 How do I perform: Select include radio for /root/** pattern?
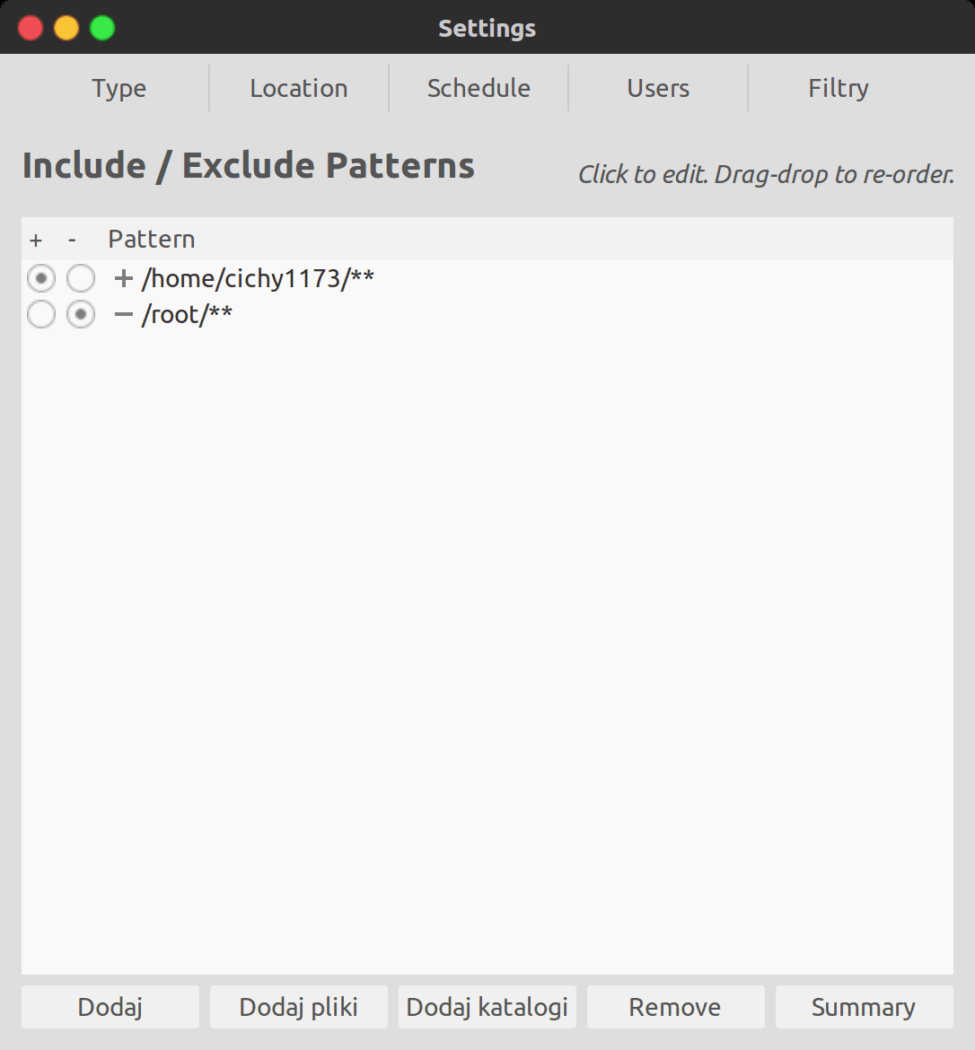(x=41, y=315)
